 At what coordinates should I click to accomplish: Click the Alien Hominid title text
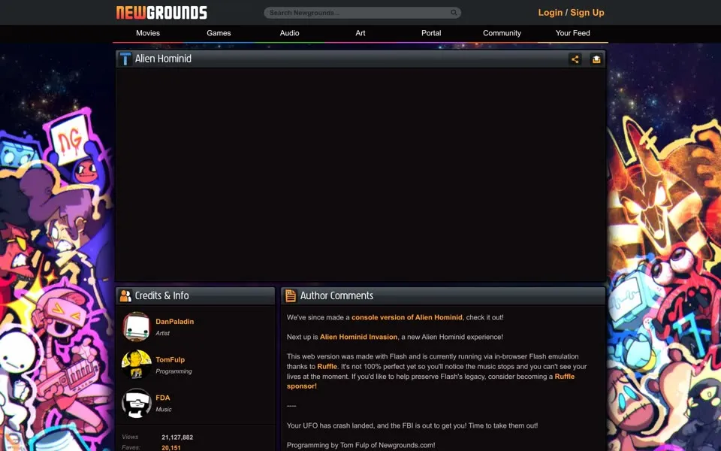point(163,59)
